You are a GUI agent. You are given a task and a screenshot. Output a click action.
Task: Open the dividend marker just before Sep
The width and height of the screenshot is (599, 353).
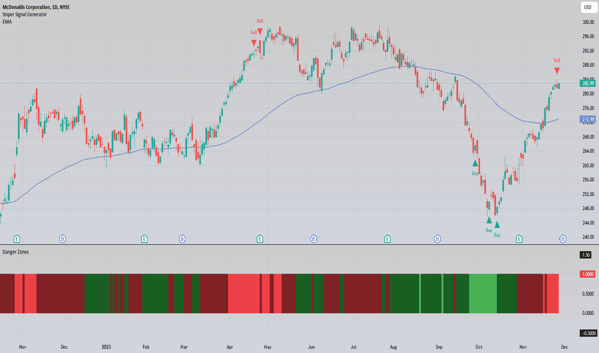coord(438,239)
